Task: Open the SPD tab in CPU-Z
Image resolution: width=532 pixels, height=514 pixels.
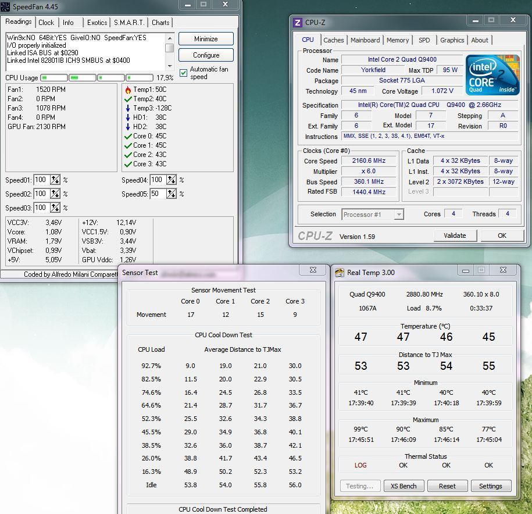Action: click(x=424, y=40)
